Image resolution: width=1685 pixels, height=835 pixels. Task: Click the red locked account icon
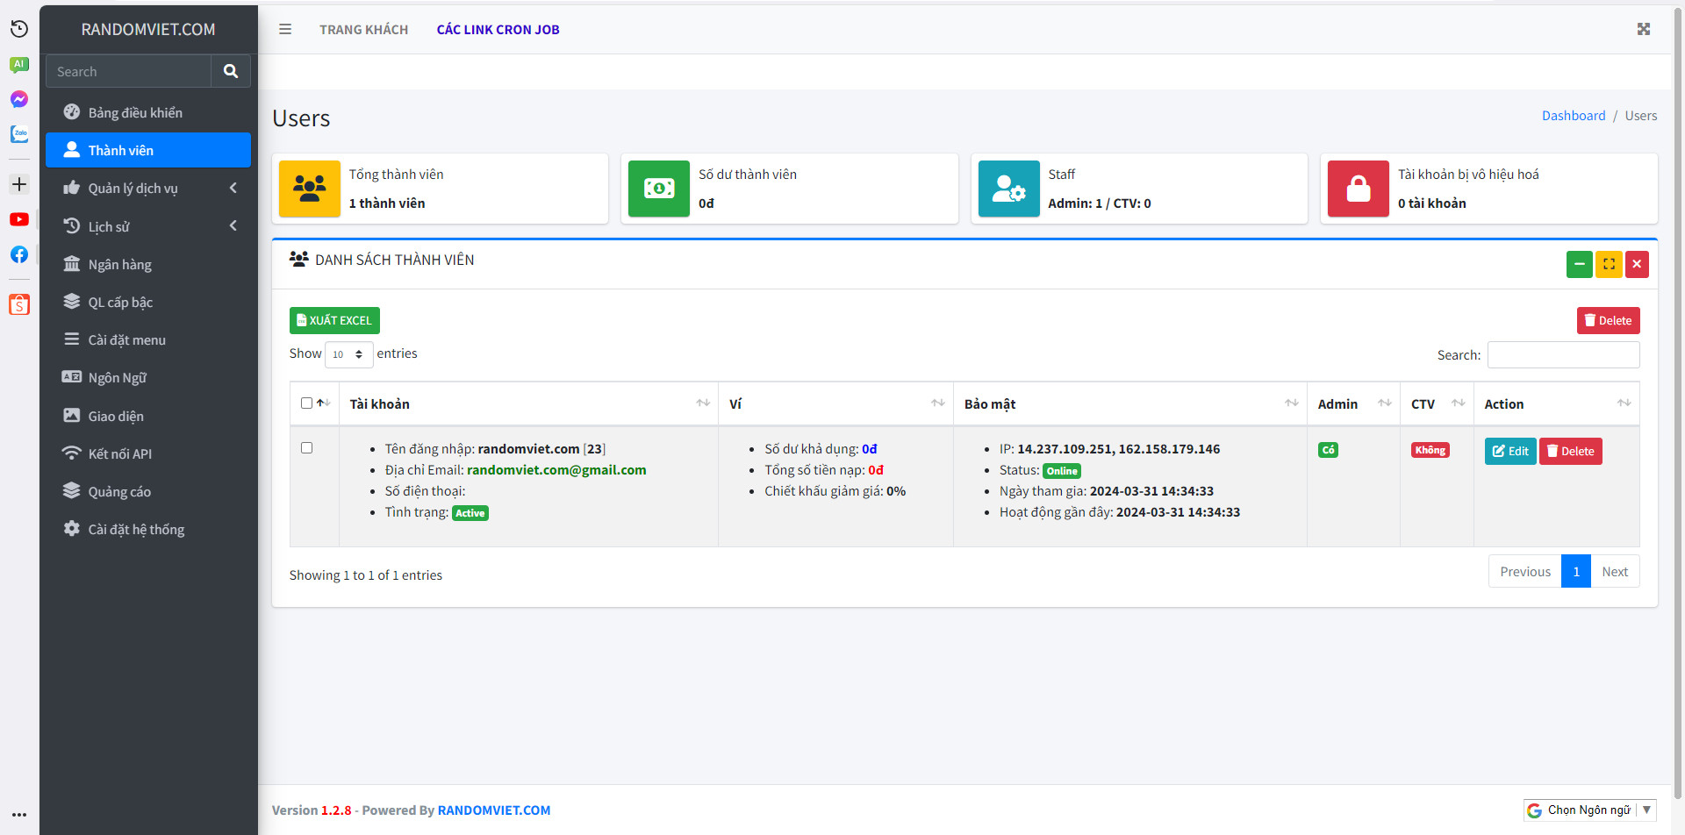point(1359,189)
